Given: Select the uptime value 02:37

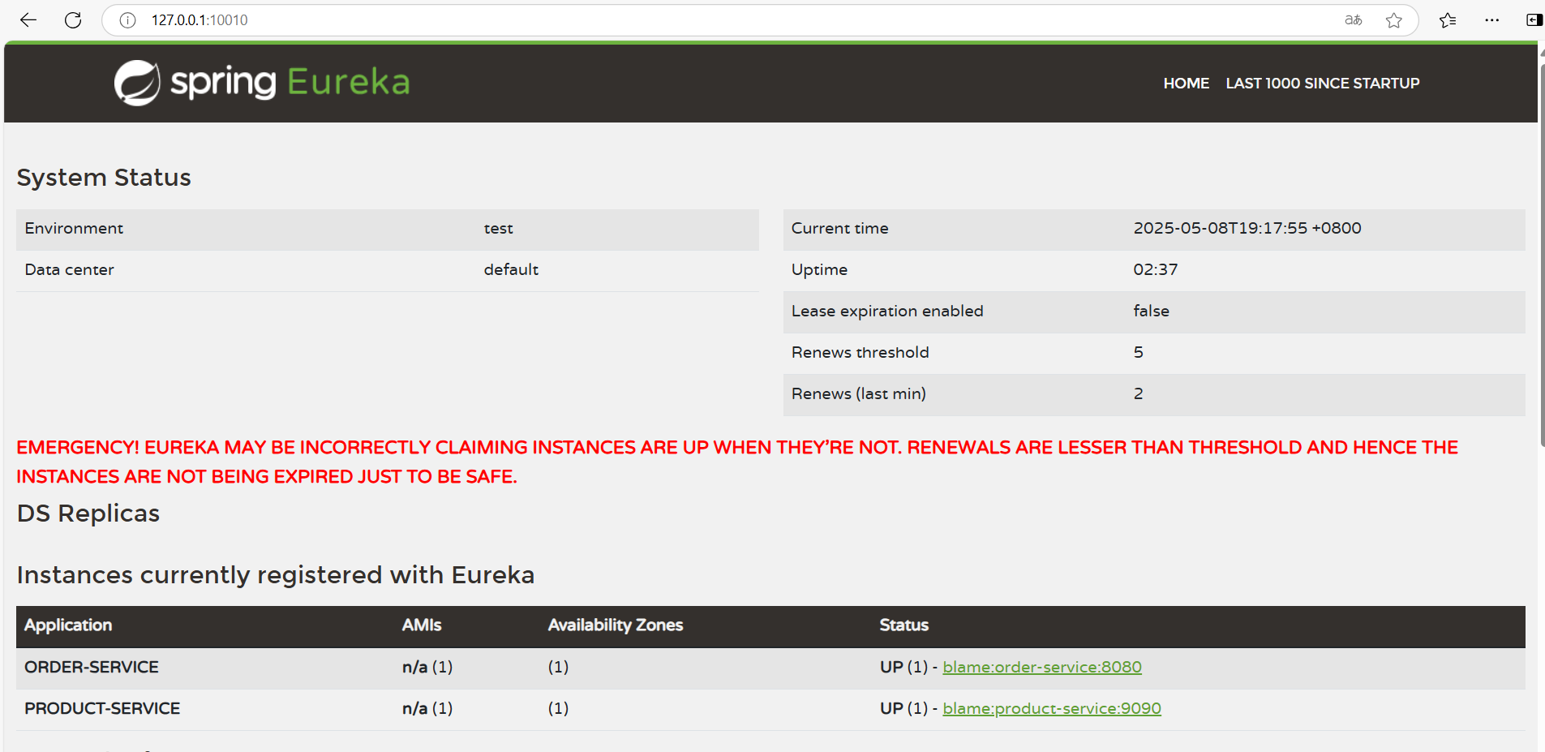Looking at the screenshot, I should point(1156,270).
